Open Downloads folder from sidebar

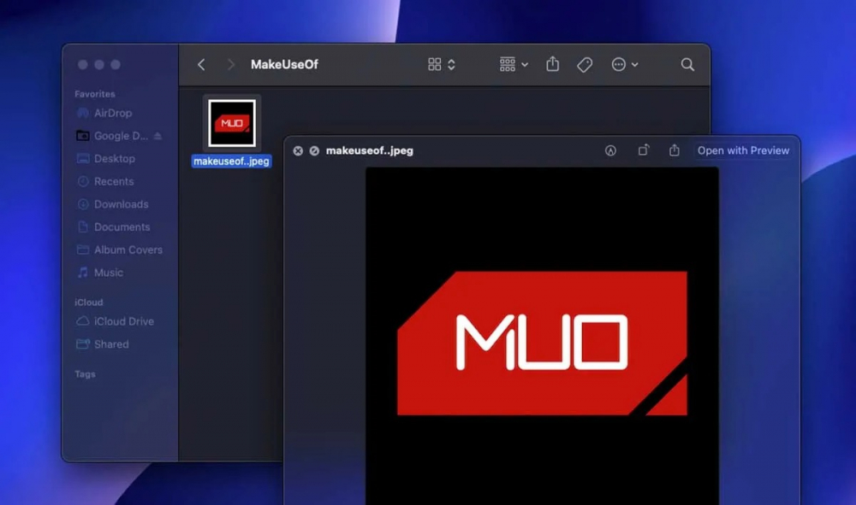(121, 204)
